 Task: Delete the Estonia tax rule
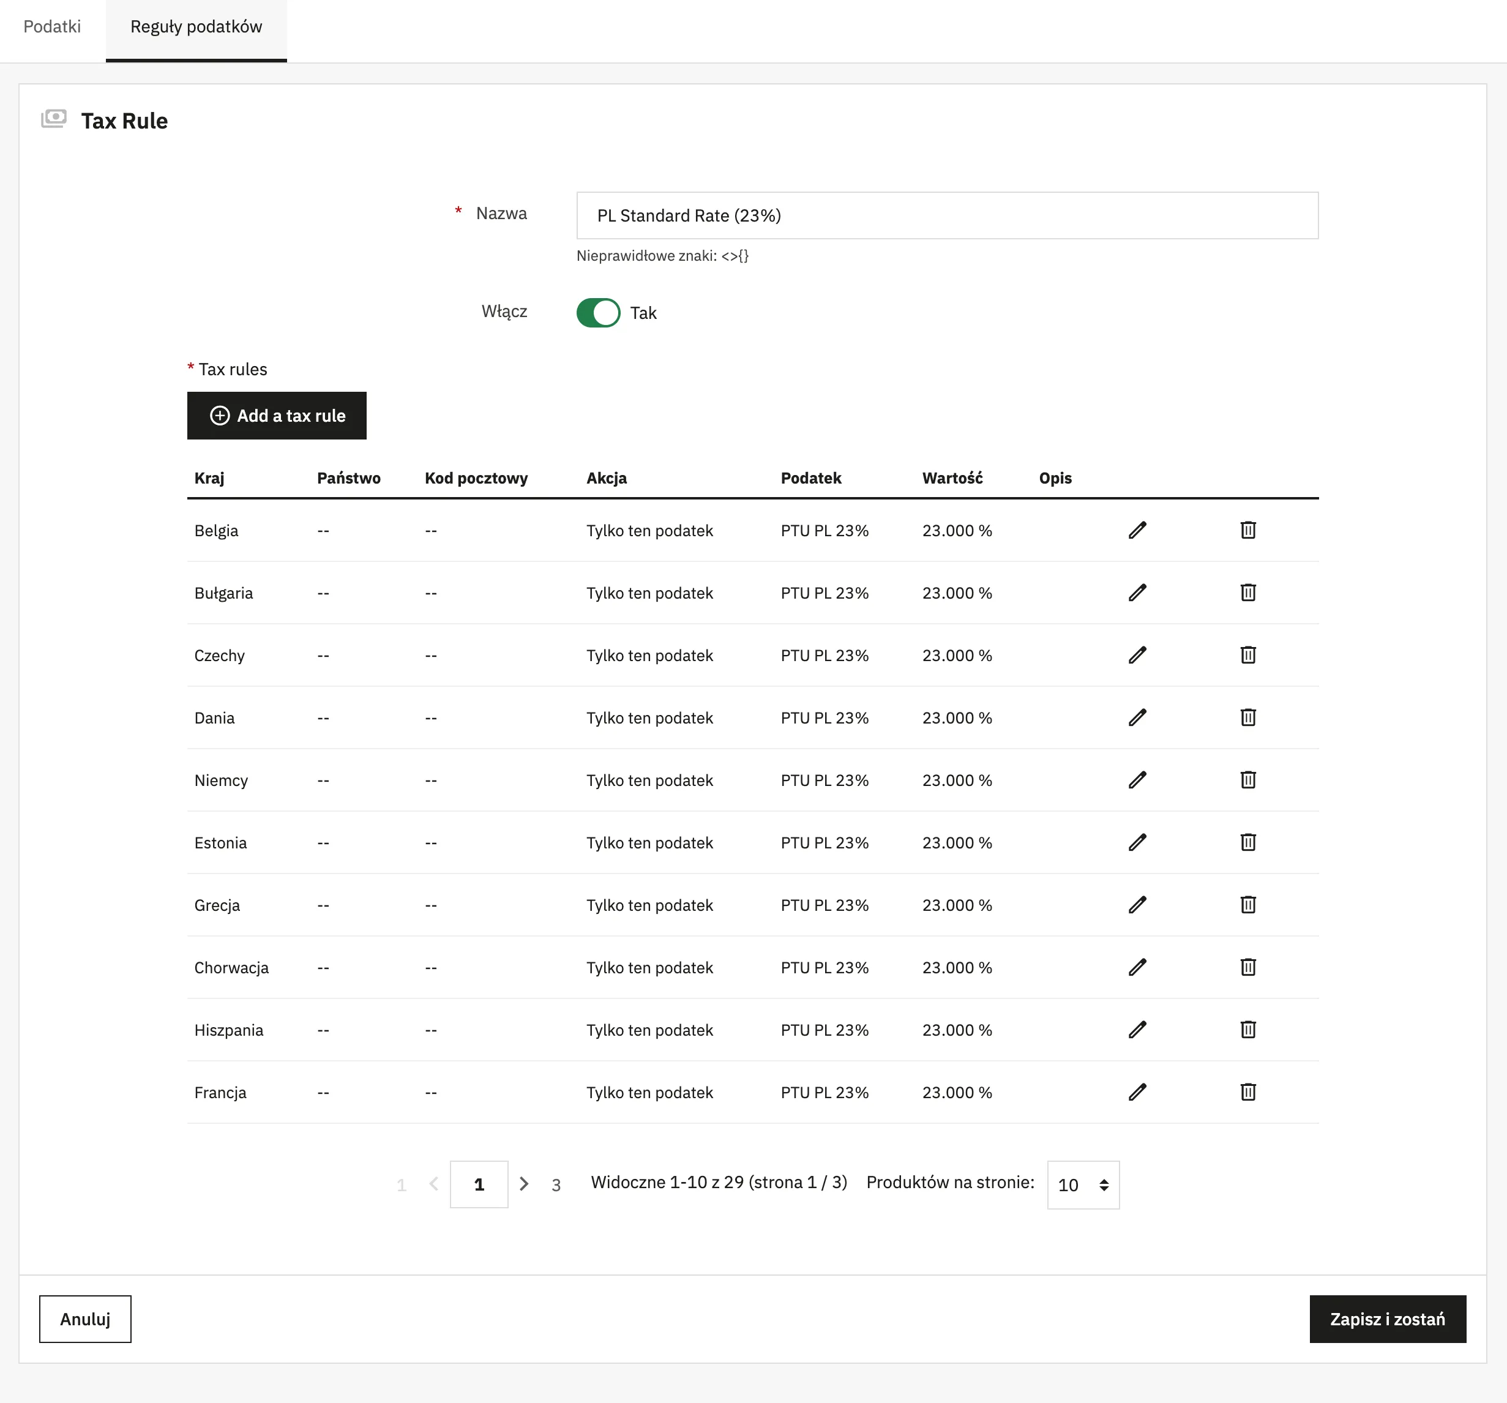pyautogui.click(x=1247, y=842)
